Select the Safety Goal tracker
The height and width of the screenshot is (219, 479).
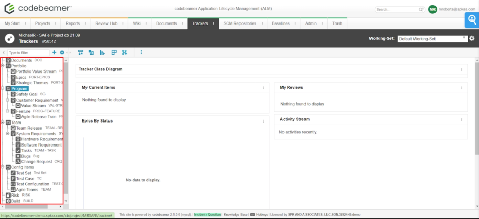pyautogui.click(x=27, y=94)
